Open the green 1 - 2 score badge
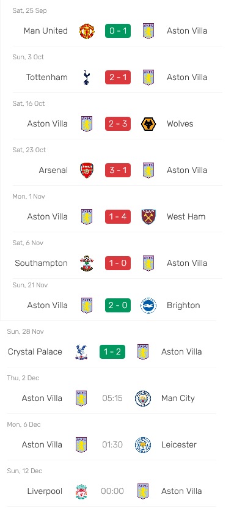Image resolution: width=234 pixels, height=508 pixels. pos(112,352)
